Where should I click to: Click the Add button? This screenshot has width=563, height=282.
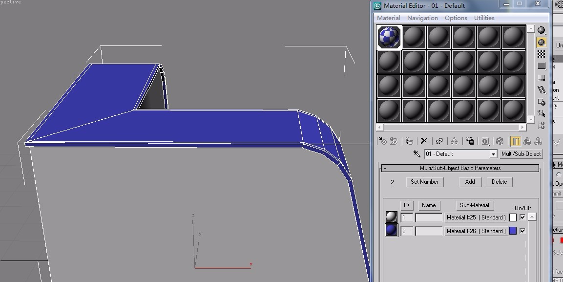tap(470, 182)
